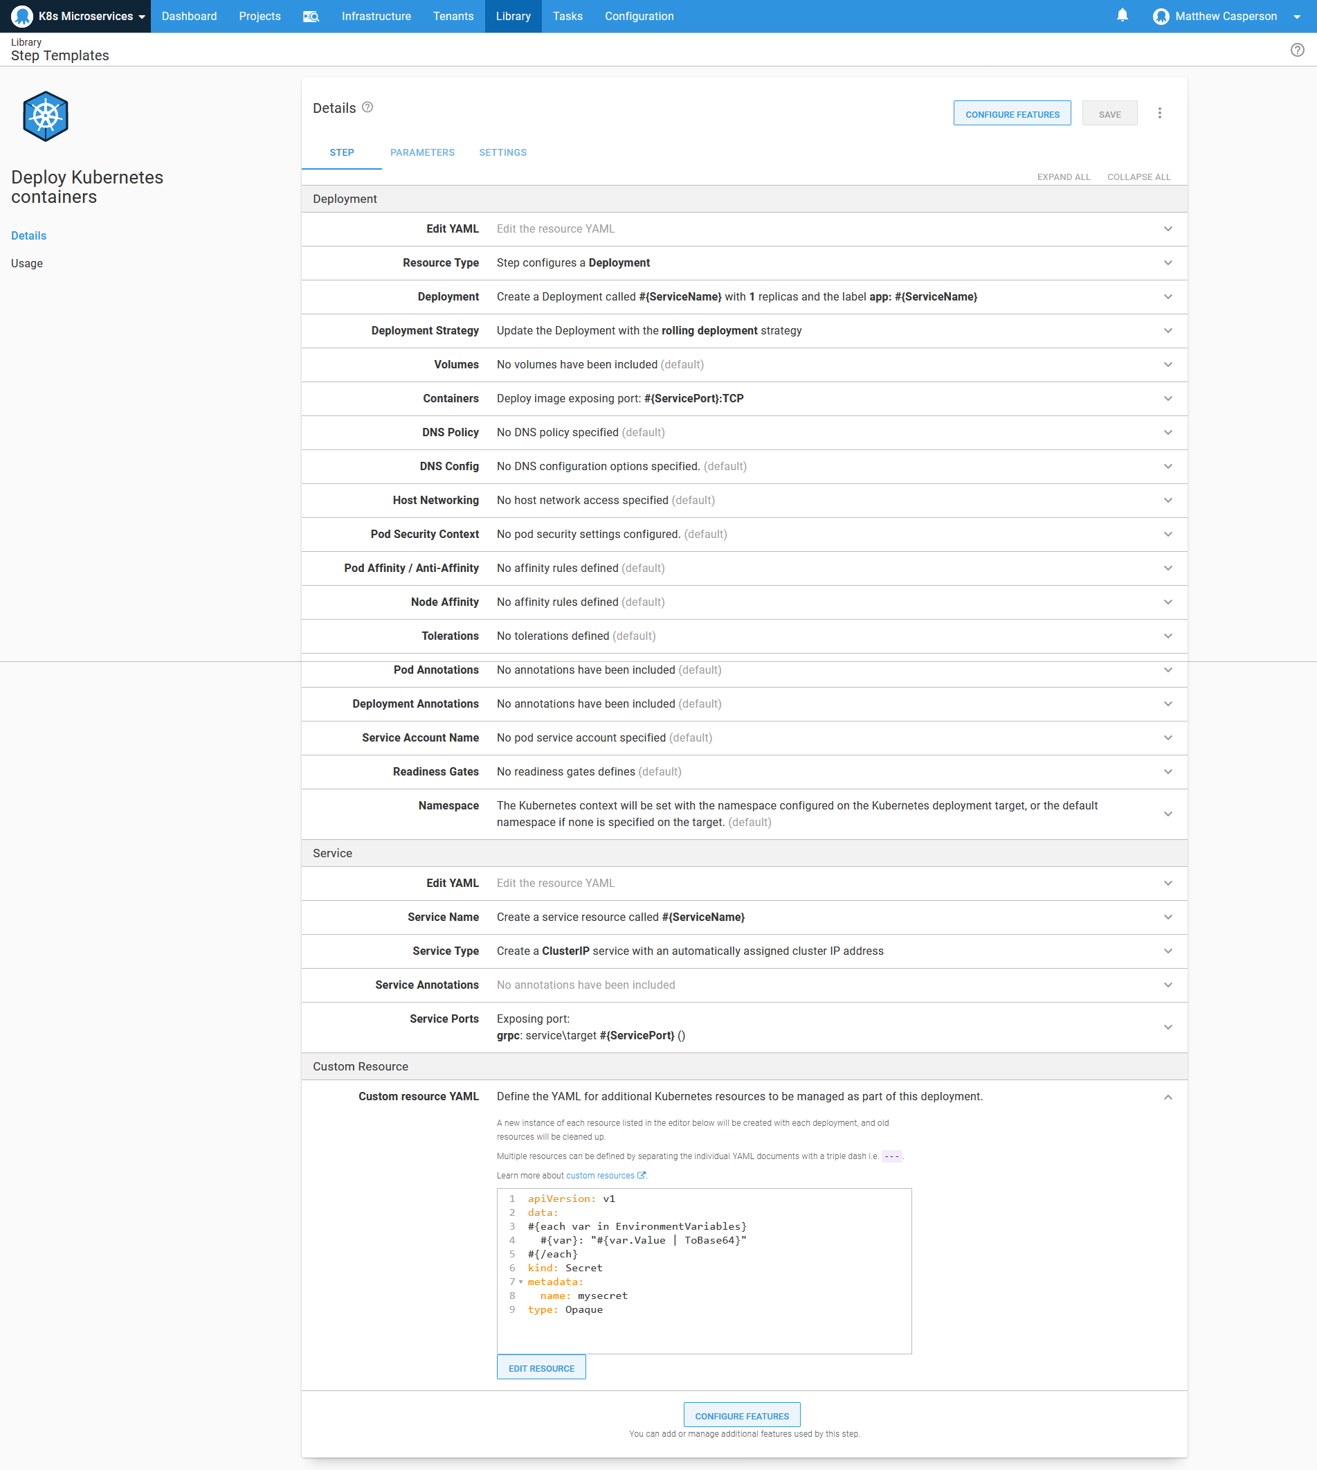Open the search icon in the navigation bar
Viewport: 1317px width, 1470px height.
pyautogui.click(x=311, y=16)
